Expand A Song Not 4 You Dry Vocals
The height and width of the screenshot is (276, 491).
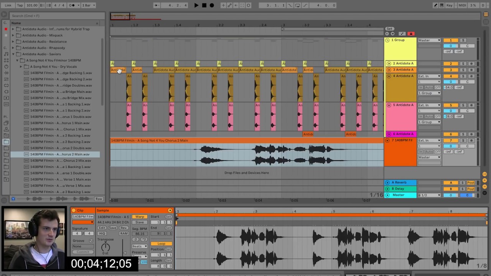pos(21,67)
